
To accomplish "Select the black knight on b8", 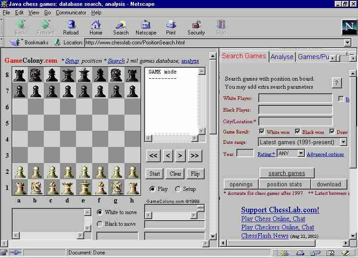I will tap(36, 74).
